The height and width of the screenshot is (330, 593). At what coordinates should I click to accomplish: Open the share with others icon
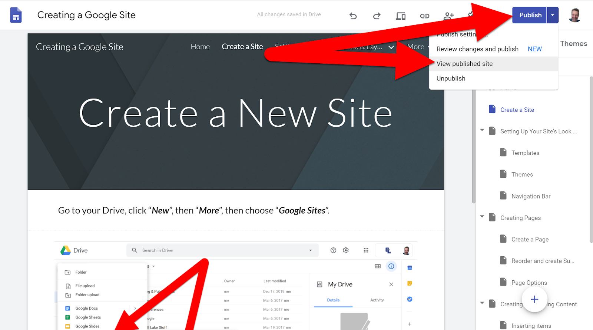coord(448,16)
